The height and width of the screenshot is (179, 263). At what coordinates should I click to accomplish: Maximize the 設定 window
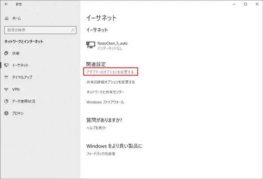(x=245, y=4)
